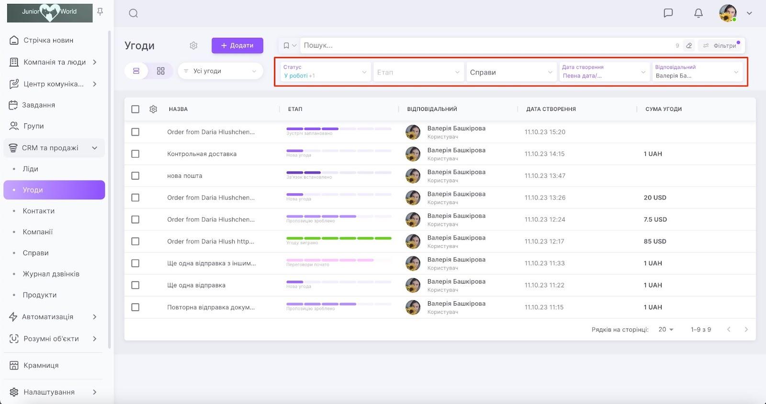Open Контакти in the sidebar
This screenshot has width=766, height=404.
[39, 211]
